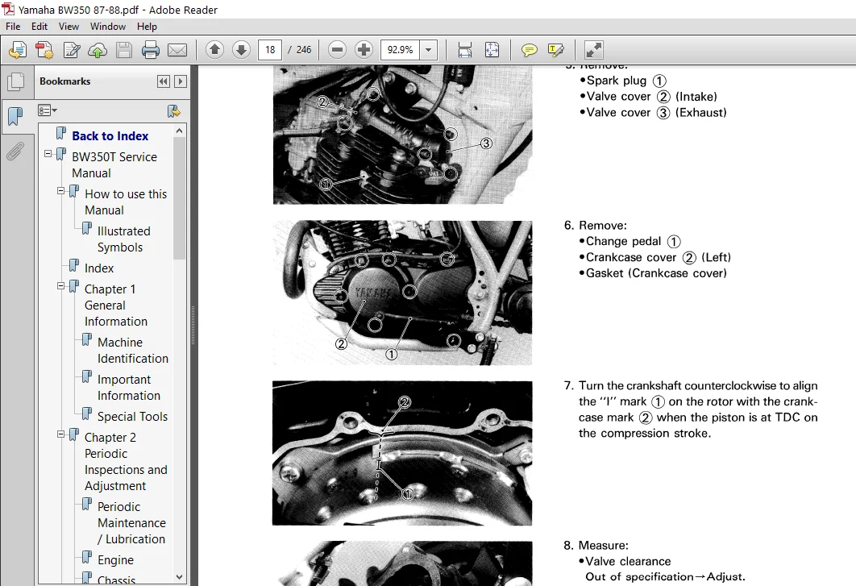Viewport: 856px width, 586px height.
Task: Select the Bookmarks panel icon
Action: point(16,116)
